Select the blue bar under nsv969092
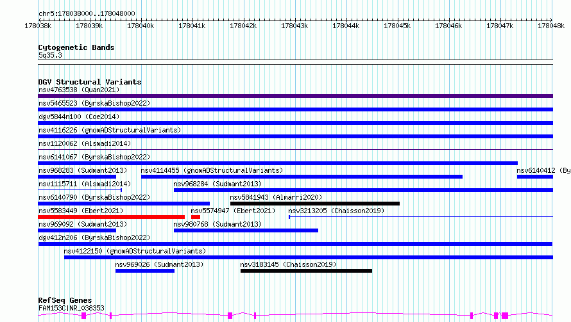This screenshot has width=571, height=322. (77, 230)
